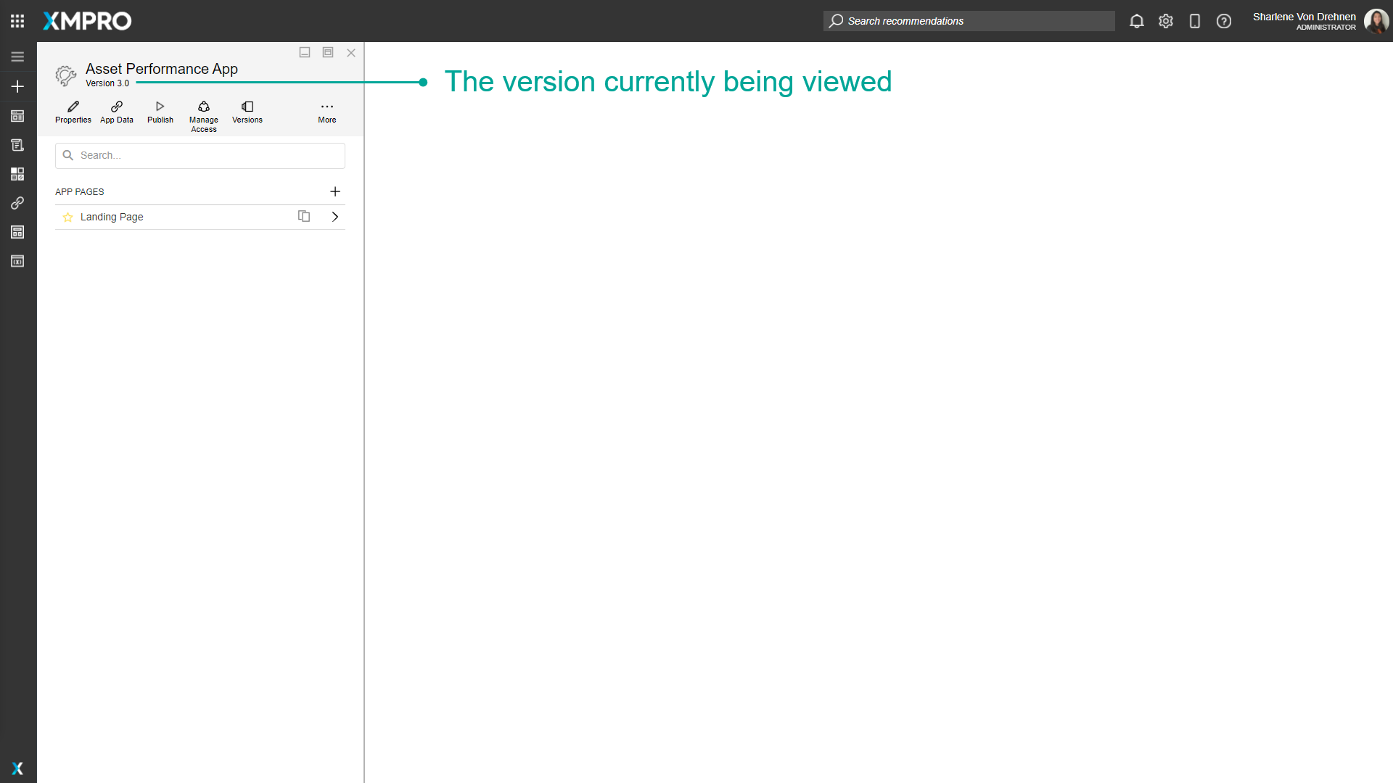The width and height of the screenshot is (1393, 783).
Task: Open Manage Access for the app
Action: point(203,111)
